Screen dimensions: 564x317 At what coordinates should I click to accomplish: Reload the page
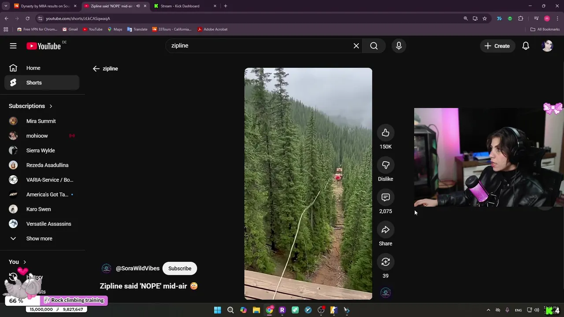(x=27, y=18)
